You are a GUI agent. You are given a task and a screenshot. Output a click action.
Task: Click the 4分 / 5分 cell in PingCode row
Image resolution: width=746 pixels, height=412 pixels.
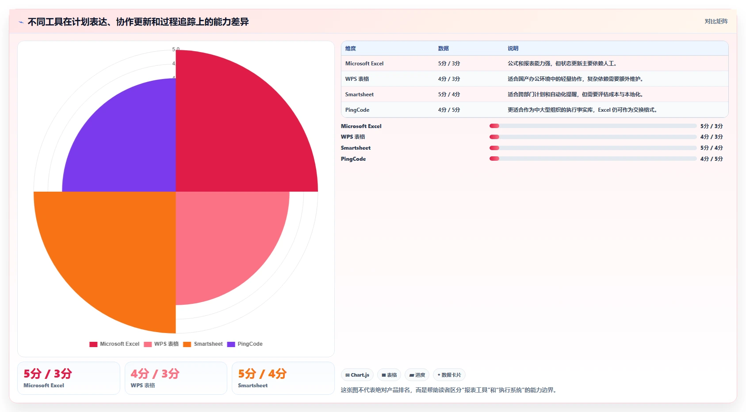(449, 110)
